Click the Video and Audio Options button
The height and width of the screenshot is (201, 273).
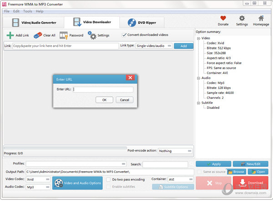coord(77,183)
